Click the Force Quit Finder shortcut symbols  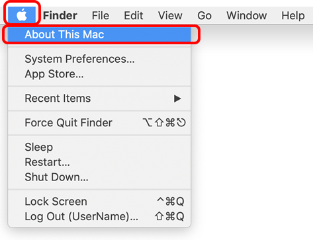pyautogui.click(x=164, y=122)
